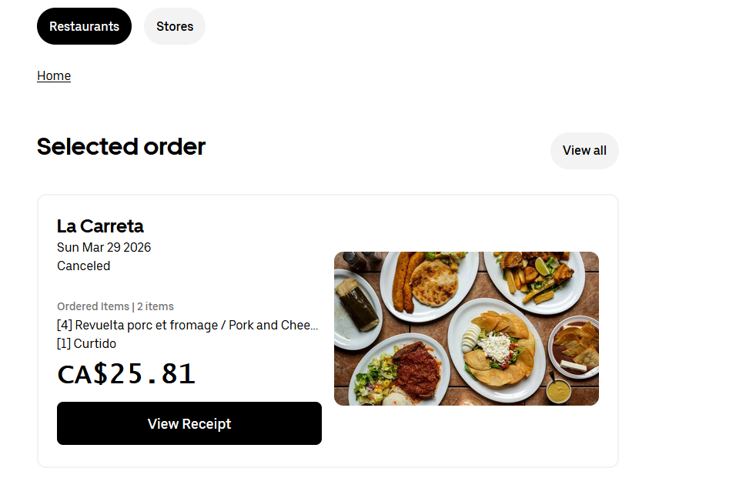Expand the truncated Revuelta item name
Viewport: 736px width, 478px height.
coord(312,324)
